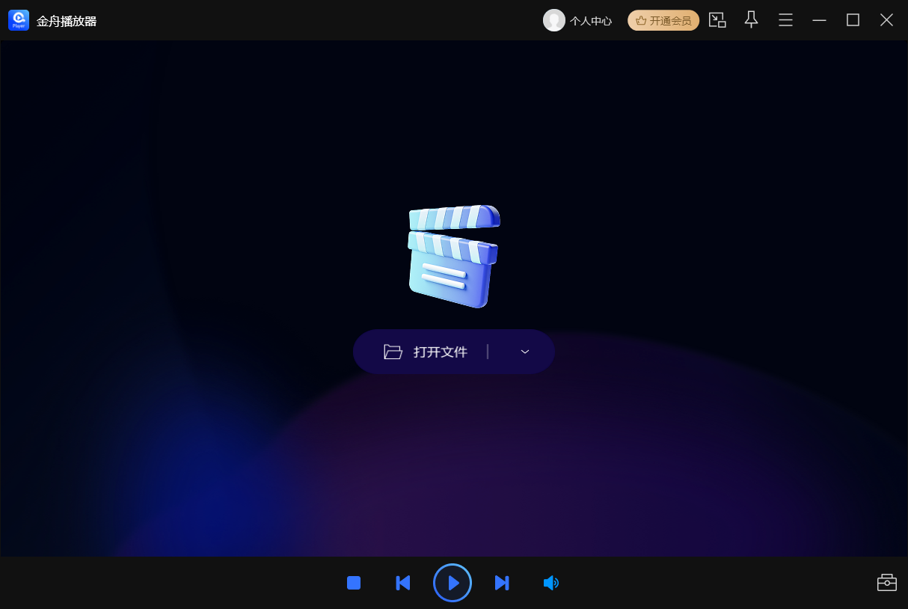Open the hamburger main menu

click(x=785, y=20)
